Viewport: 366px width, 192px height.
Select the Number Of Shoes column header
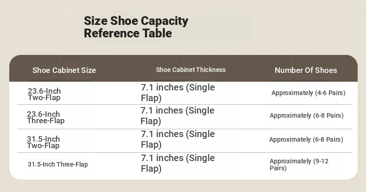tap(306, 70)
